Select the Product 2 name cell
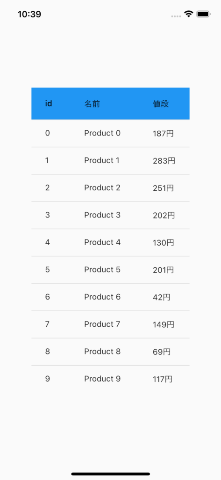 [x=102, y=187]
